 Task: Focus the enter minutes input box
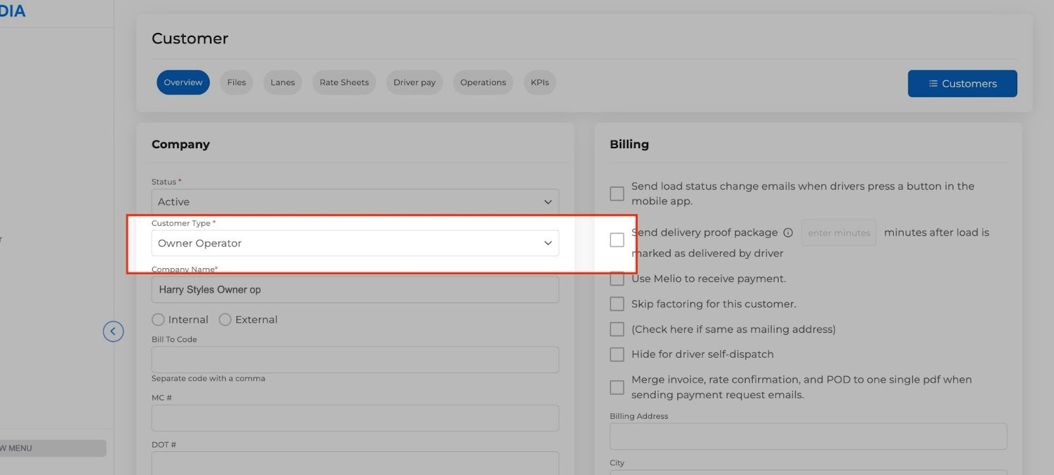coord(839,233)
